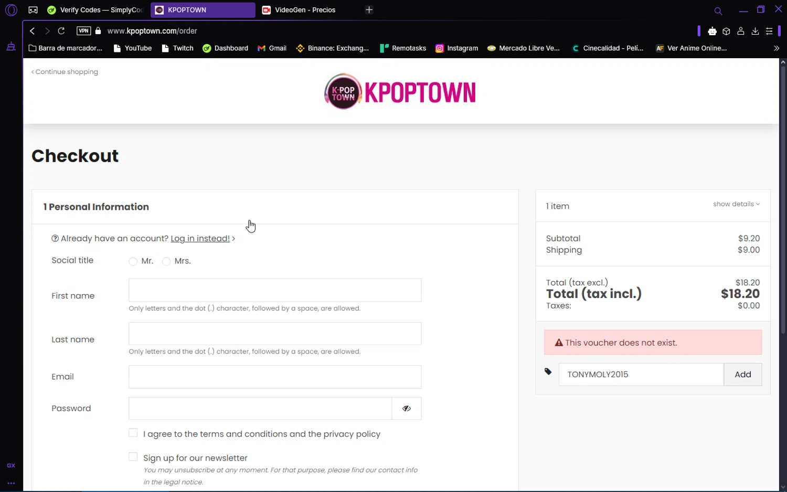
Task: Check Sign up for our newsletter
Action: [x=133, y=457]
